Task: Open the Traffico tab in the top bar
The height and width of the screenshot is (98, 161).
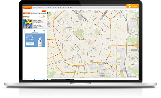Action: (40, 7)
